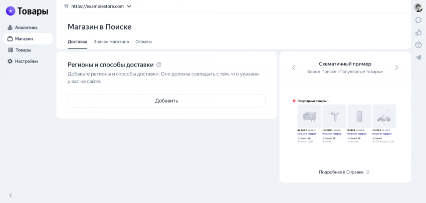Show next schematic example
This screenshot has width=426, height=203.
coord(396,67)
